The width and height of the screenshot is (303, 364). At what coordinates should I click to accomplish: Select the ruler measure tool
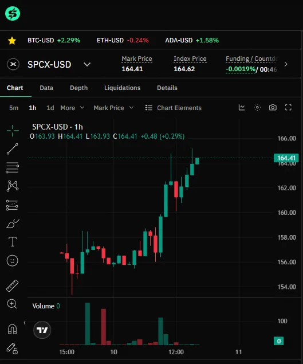pos(12,285)
